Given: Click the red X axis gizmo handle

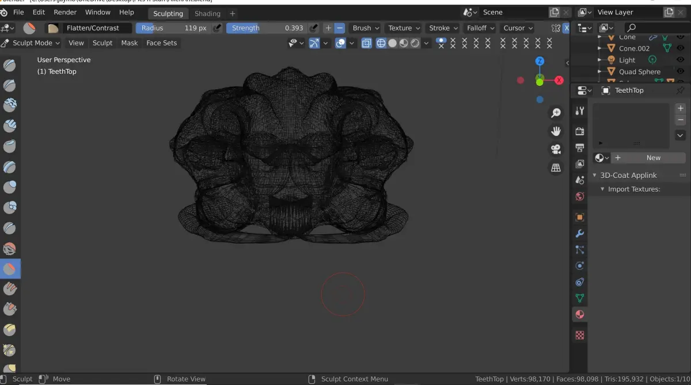Looking at the screenshot, I should pyautogui.click(x=559, y=80).
